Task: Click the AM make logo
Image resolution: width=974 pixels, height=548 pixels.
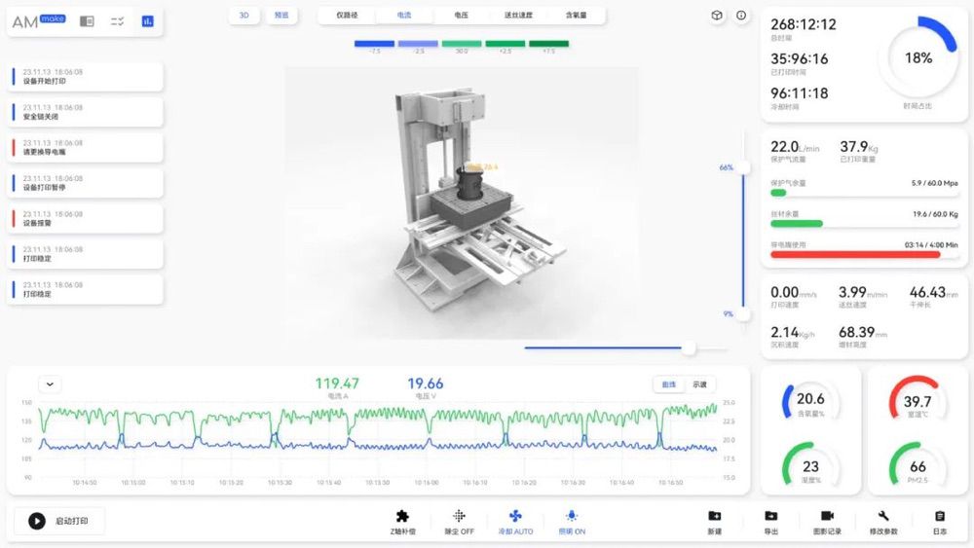Action: (x=39, y=21)
